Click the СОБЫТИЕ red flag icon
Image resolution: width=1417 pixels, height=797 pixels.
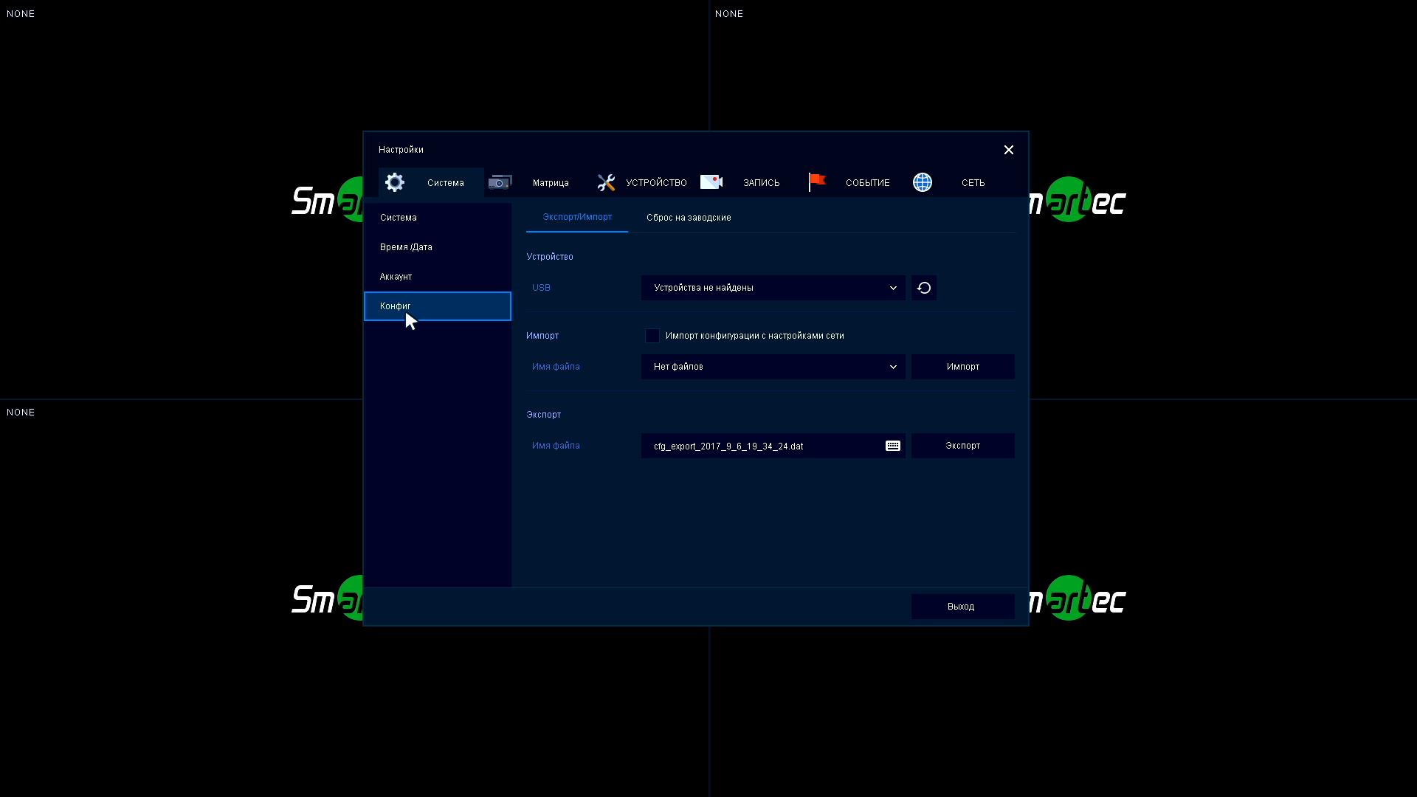click(x=817, y=182)
